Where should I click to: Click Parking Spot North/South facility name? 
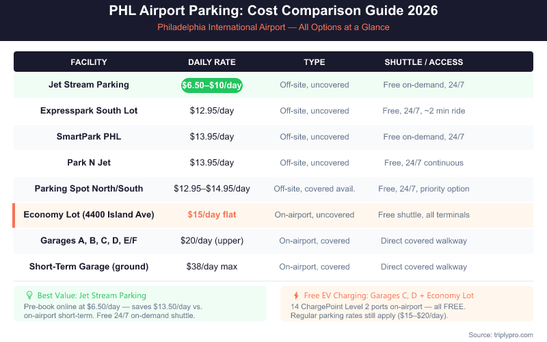(89, 189)
